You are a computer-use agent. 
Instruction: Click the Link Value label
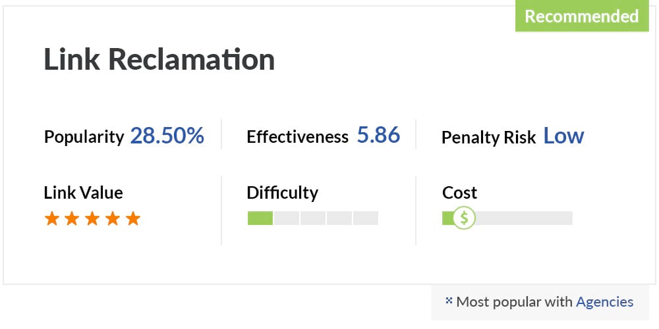[83, 193]
